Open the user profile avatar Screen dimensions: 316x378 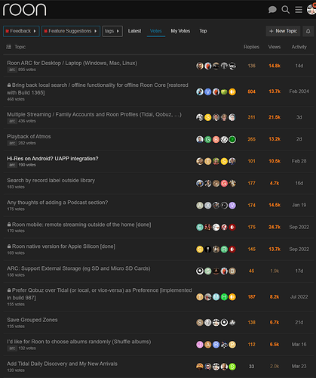[311, 10]
